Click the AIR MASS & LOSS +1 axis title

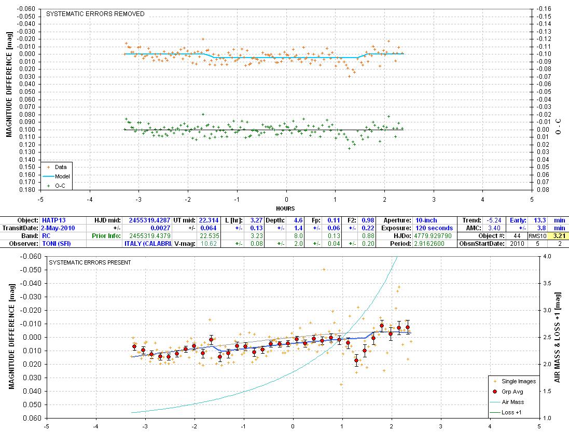point(558,337)
